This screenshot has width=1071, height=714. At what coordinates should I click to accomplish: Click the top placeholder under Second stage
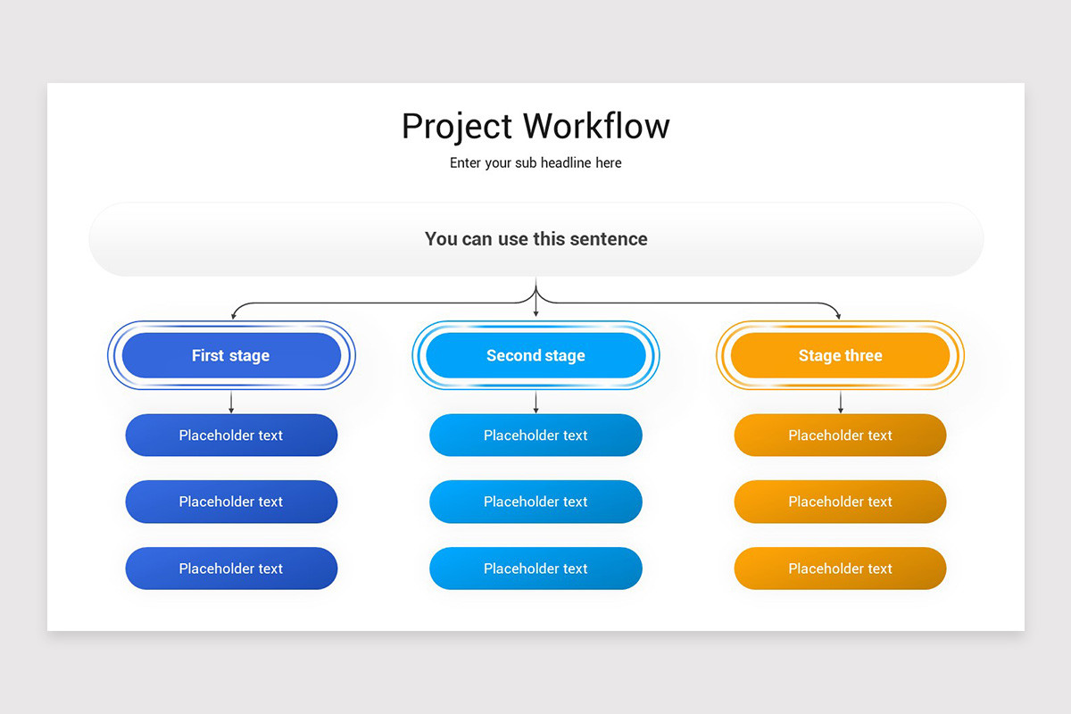535,435
